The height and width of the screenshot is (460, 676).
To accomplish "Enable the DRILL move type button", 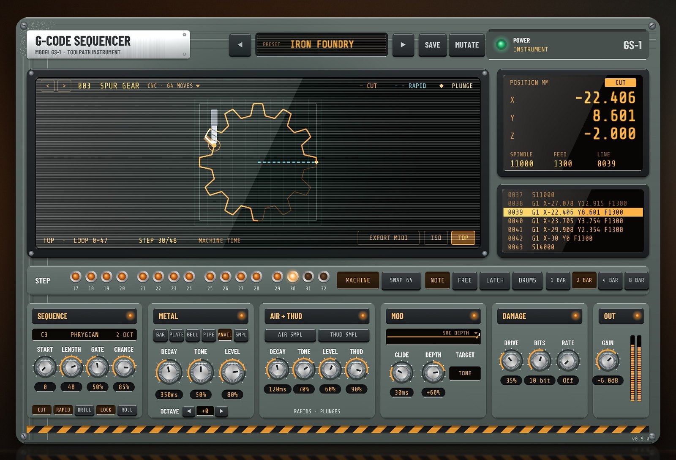I will coord(84,410).
